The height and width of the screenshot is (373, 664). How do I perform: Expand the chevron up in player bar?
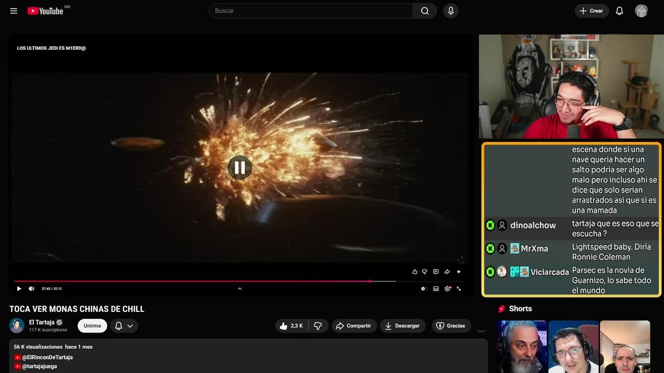(240, 289)
